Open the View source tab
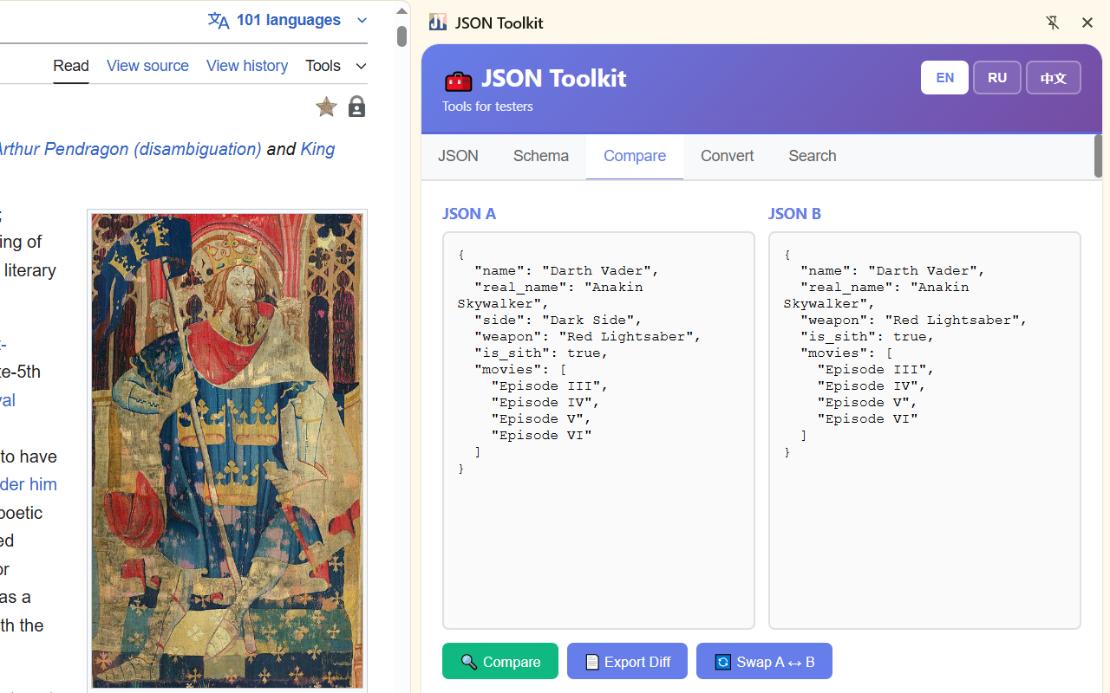The width and height of the screenshot is (1110, 693). (147, 66)
